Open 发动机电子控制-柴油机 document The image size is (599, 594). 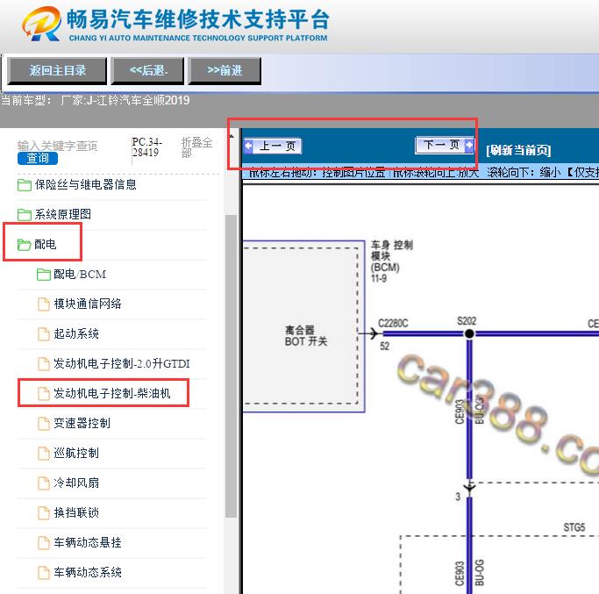coord(112,393)
